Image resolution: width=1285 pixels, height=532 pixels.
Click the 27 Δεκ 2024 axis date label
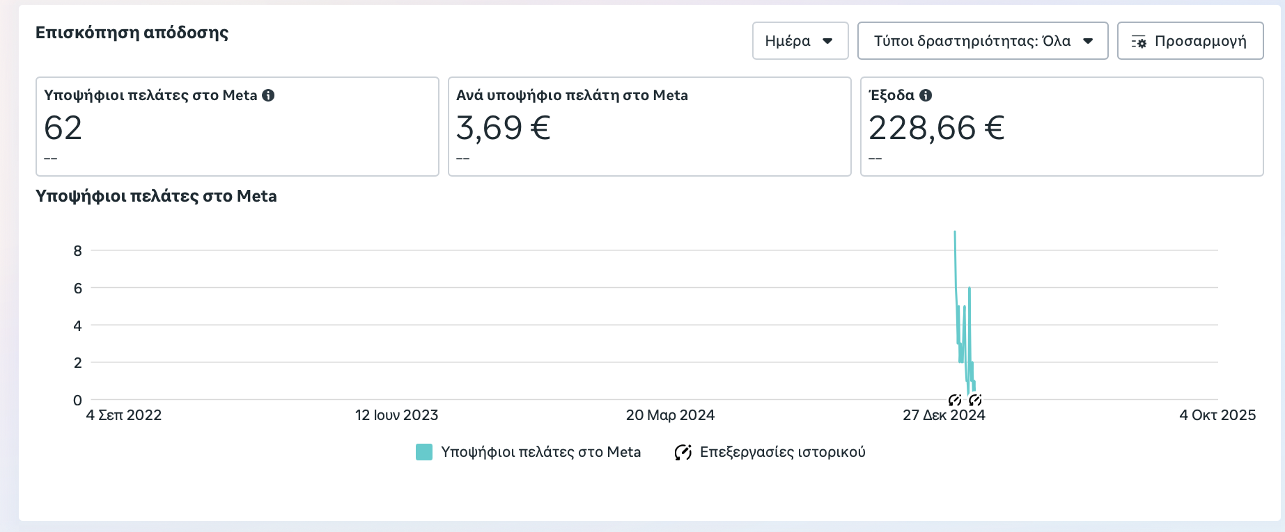[x=944, y=415]
